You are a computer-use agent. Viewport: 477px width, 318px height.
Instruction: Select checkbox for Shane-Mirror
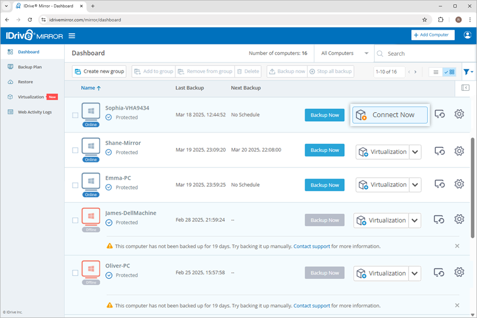75,151
